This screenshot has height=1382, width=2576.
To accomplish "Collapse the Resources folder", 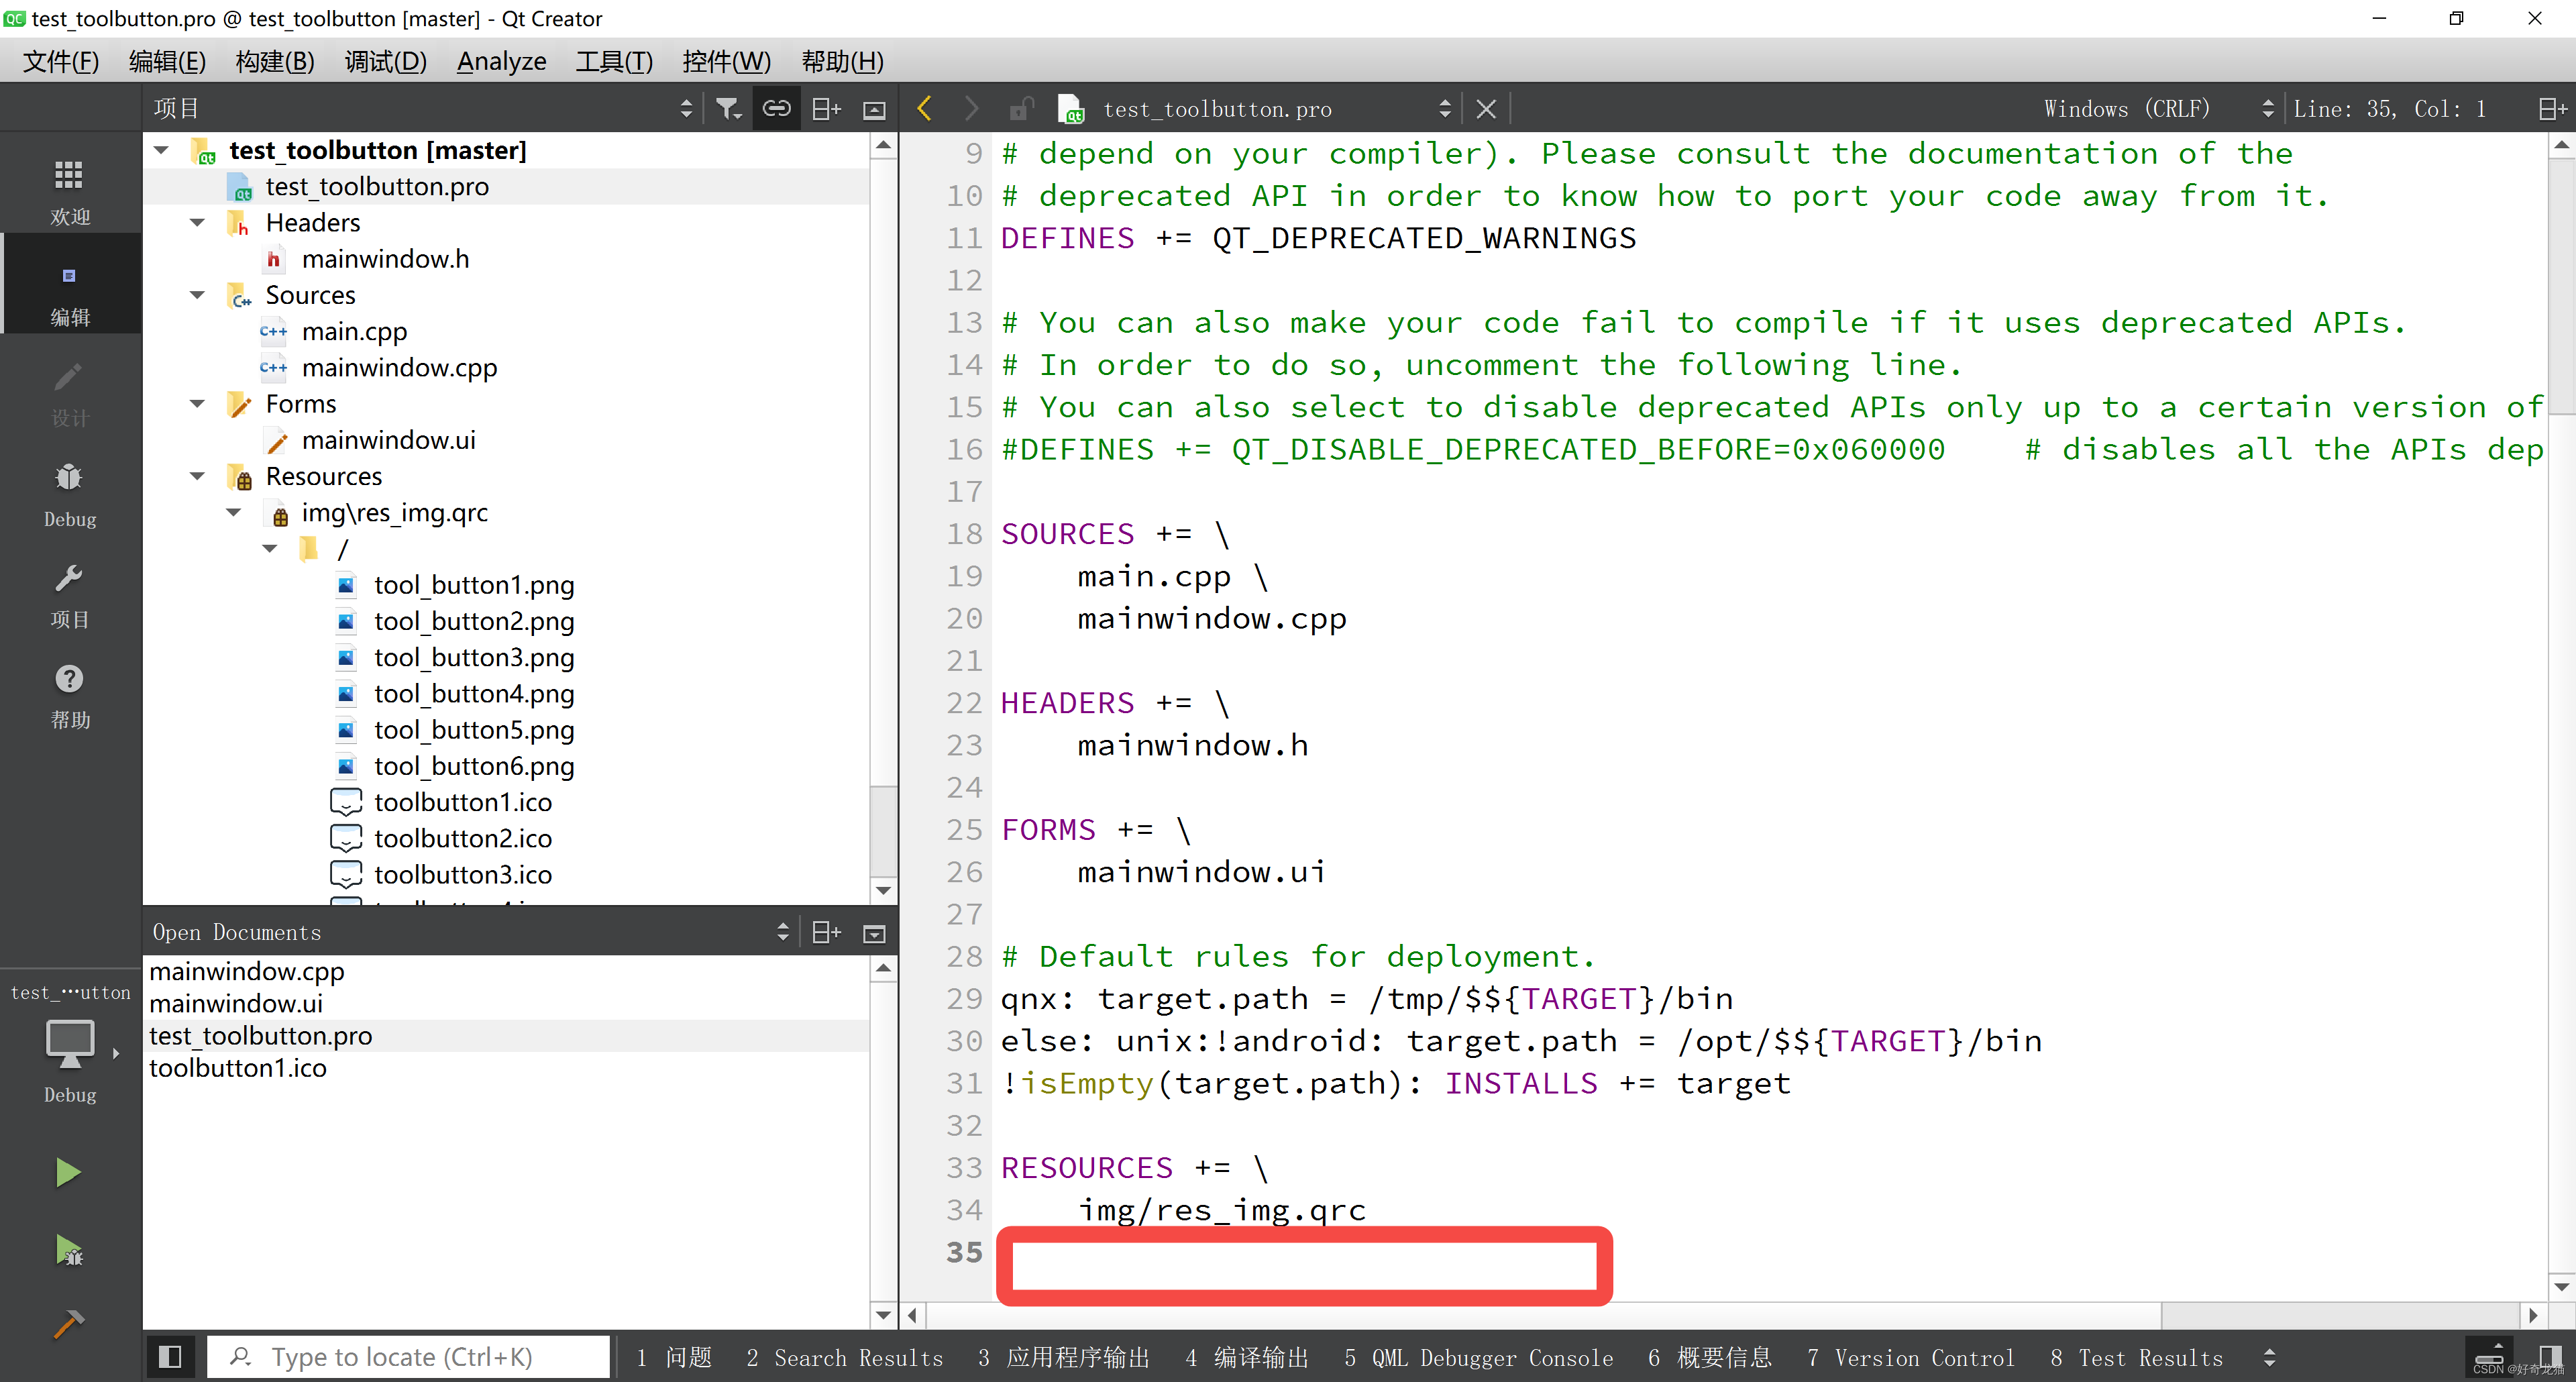I will point(198,476).
